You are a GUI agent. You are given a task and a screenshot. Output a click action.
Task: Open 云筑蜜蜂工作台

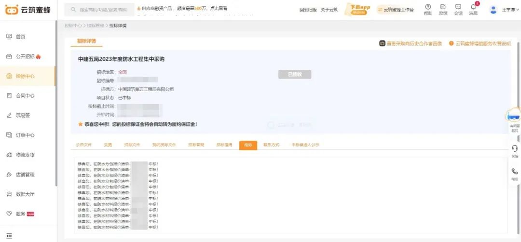396,10
